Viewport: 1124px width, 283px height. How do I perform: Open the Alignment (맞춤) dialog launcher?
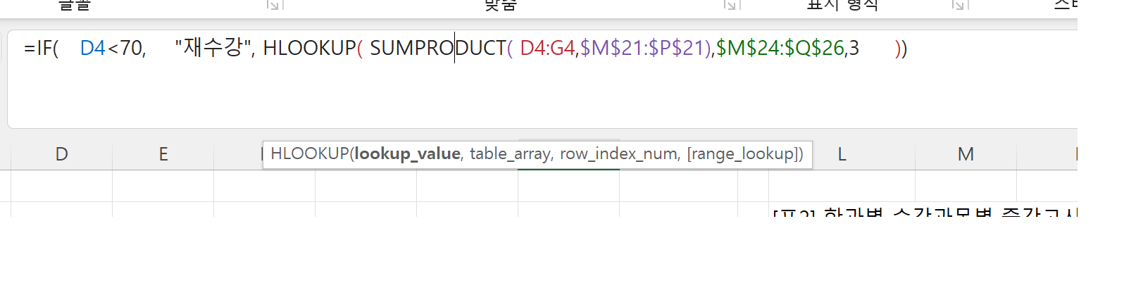click(730, 5)
